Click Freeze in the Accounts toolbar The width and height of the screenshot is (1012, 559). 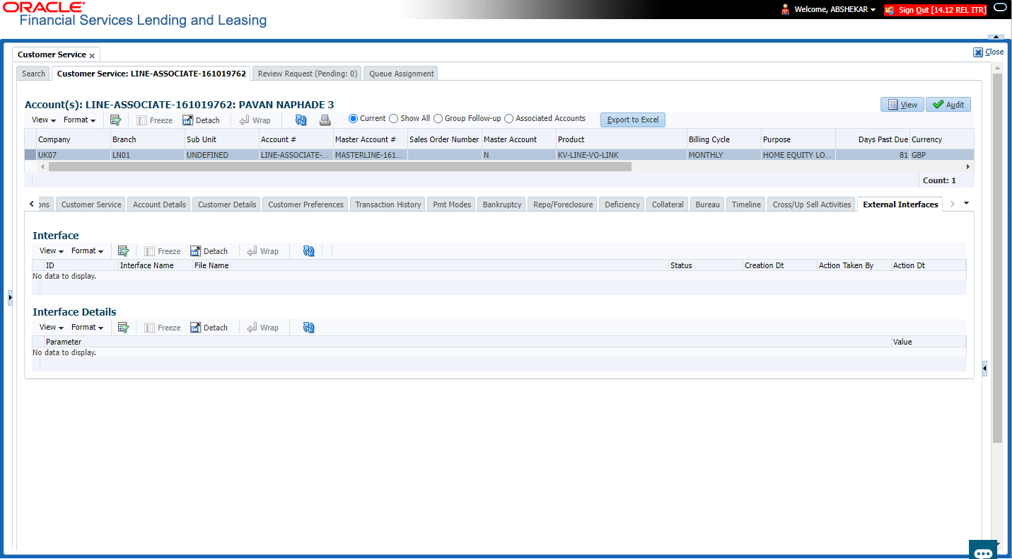154,120
